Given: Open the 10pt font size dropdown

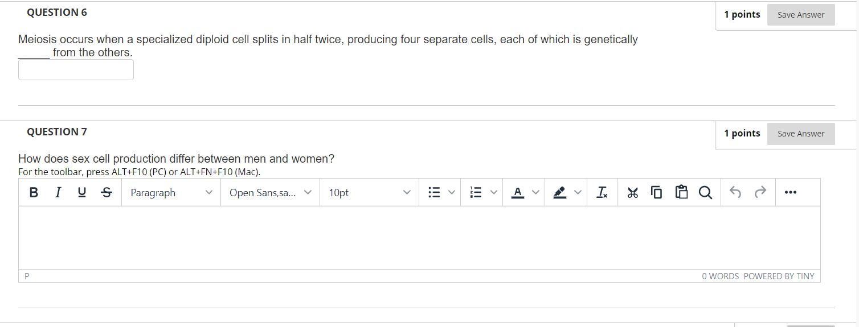Looking at the screenshot, I should tap(369, 193).
